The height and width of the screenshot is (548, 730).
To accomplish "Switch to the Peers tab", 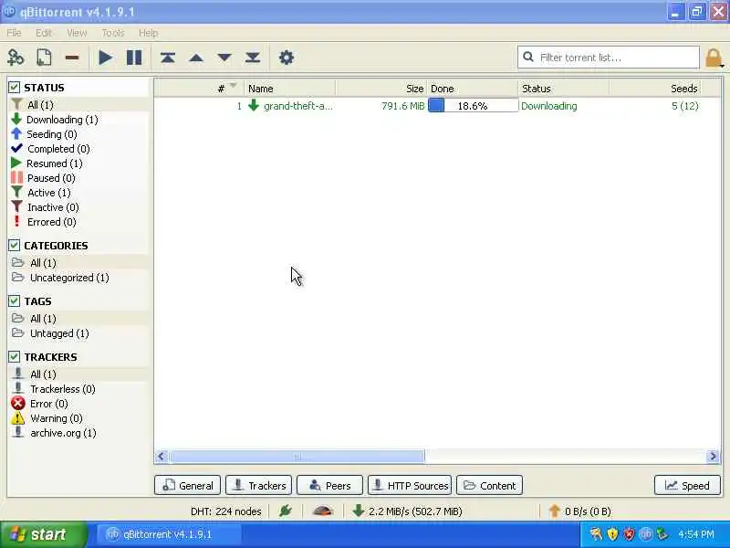I will [x=329, y=485].
